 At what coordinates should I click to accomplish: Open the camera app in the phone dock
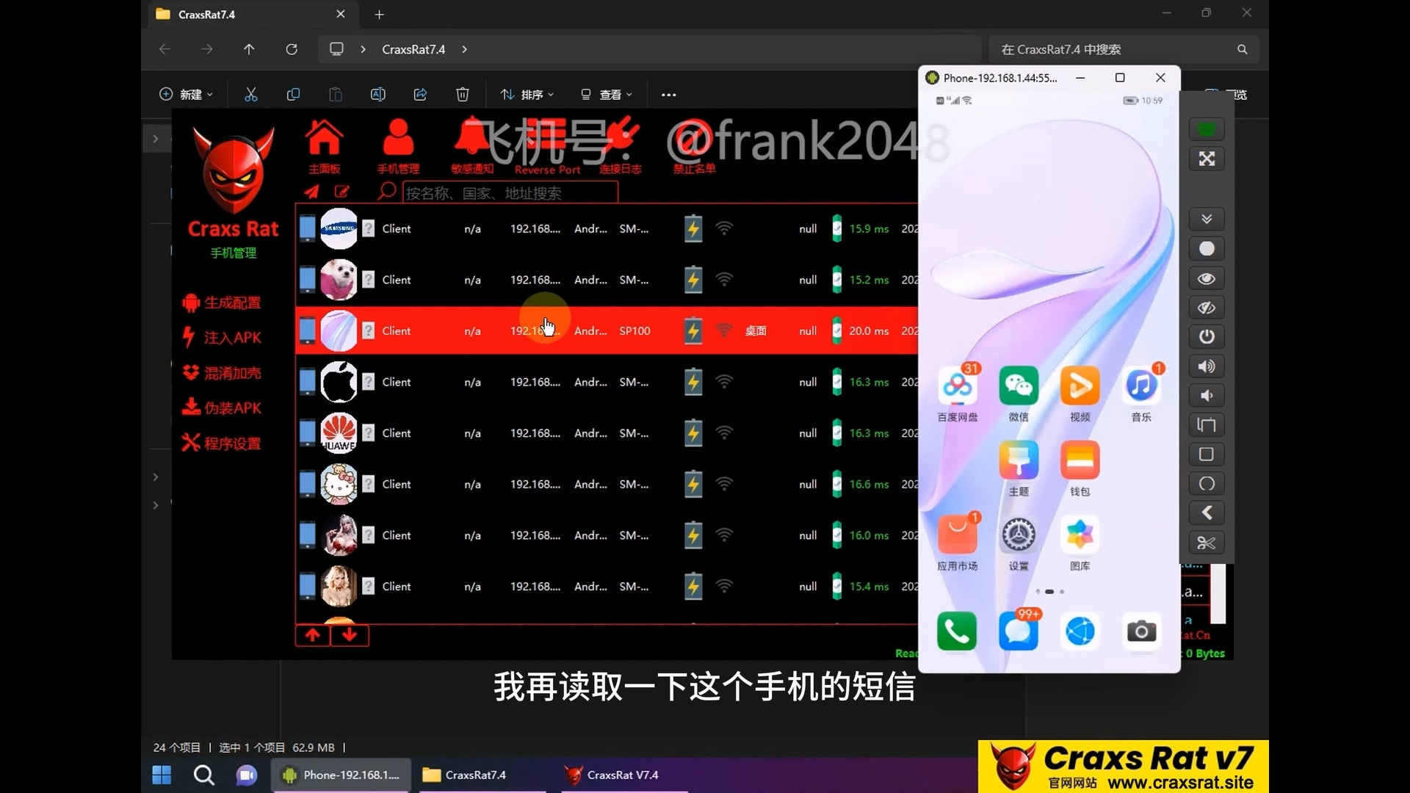1141,631
